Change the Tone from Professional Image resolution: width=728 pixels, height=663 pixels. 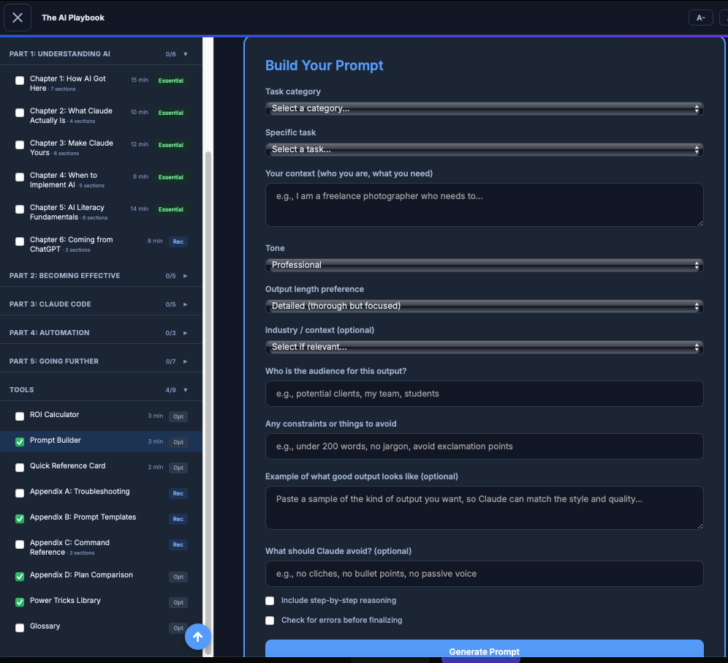[483, 264]
